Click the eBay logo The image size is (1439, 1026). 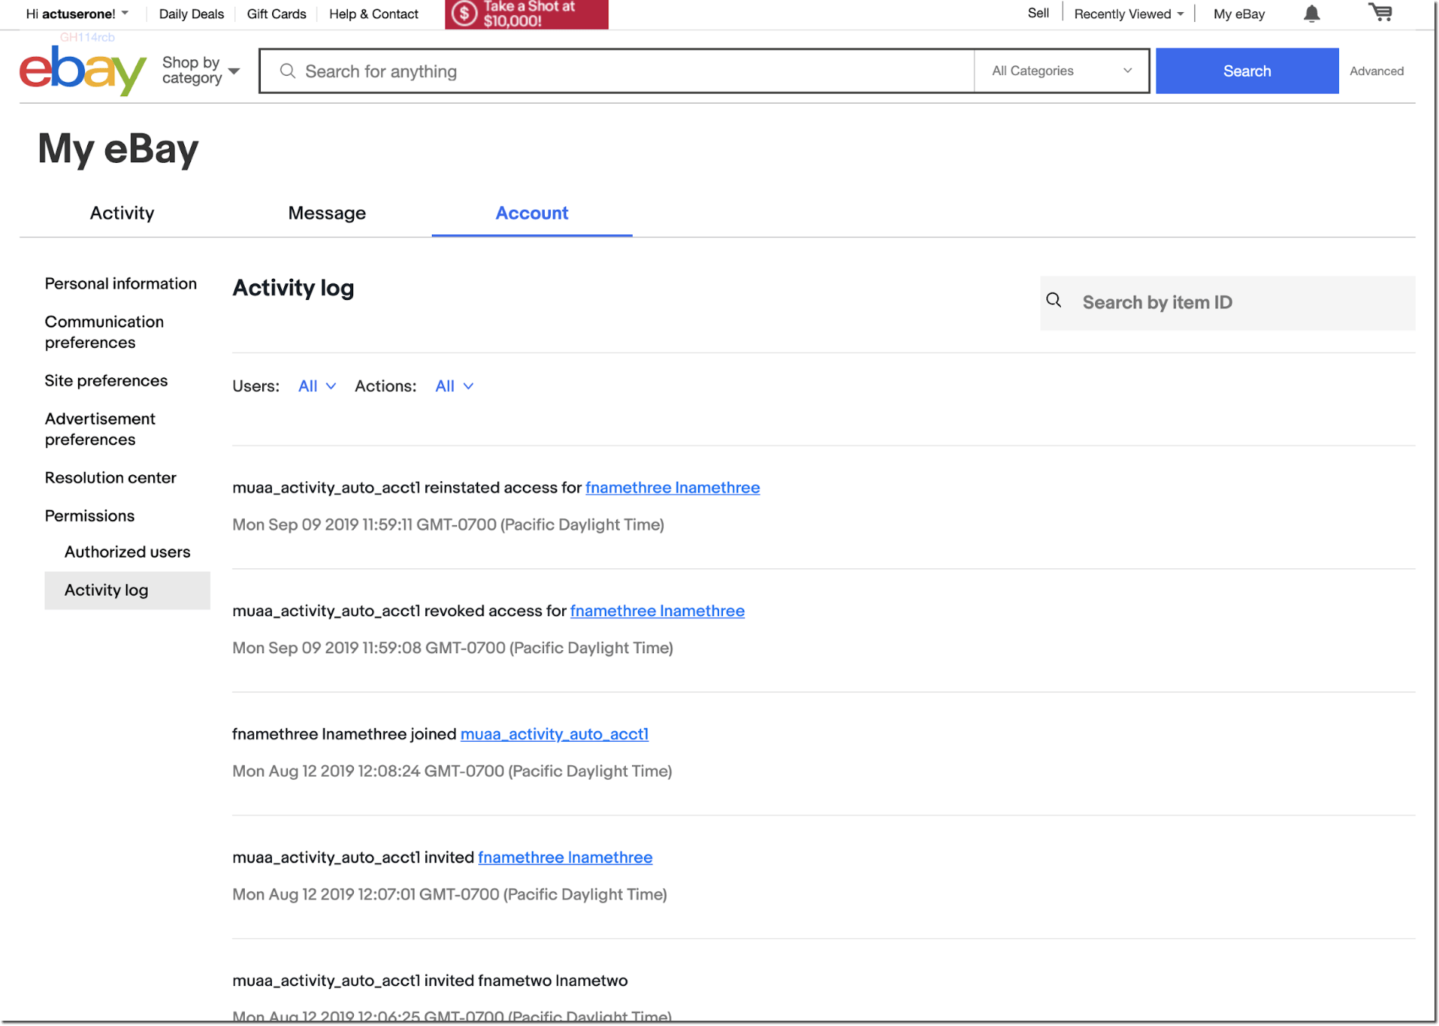point(82,70)
